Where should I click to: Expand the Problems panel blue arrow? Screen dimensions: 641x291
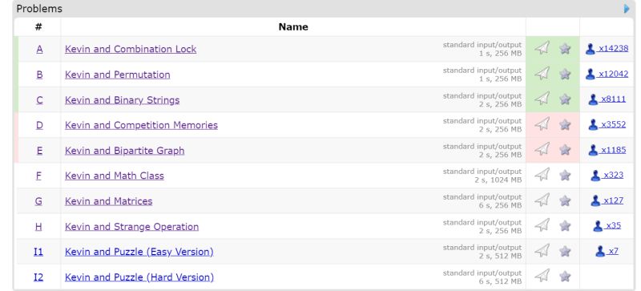(627, 9)
